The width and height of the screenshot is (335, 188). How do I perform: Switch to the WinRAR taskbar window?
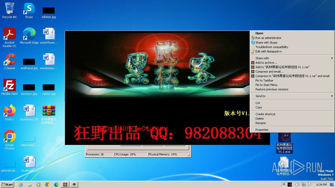(x=65, y=185)
